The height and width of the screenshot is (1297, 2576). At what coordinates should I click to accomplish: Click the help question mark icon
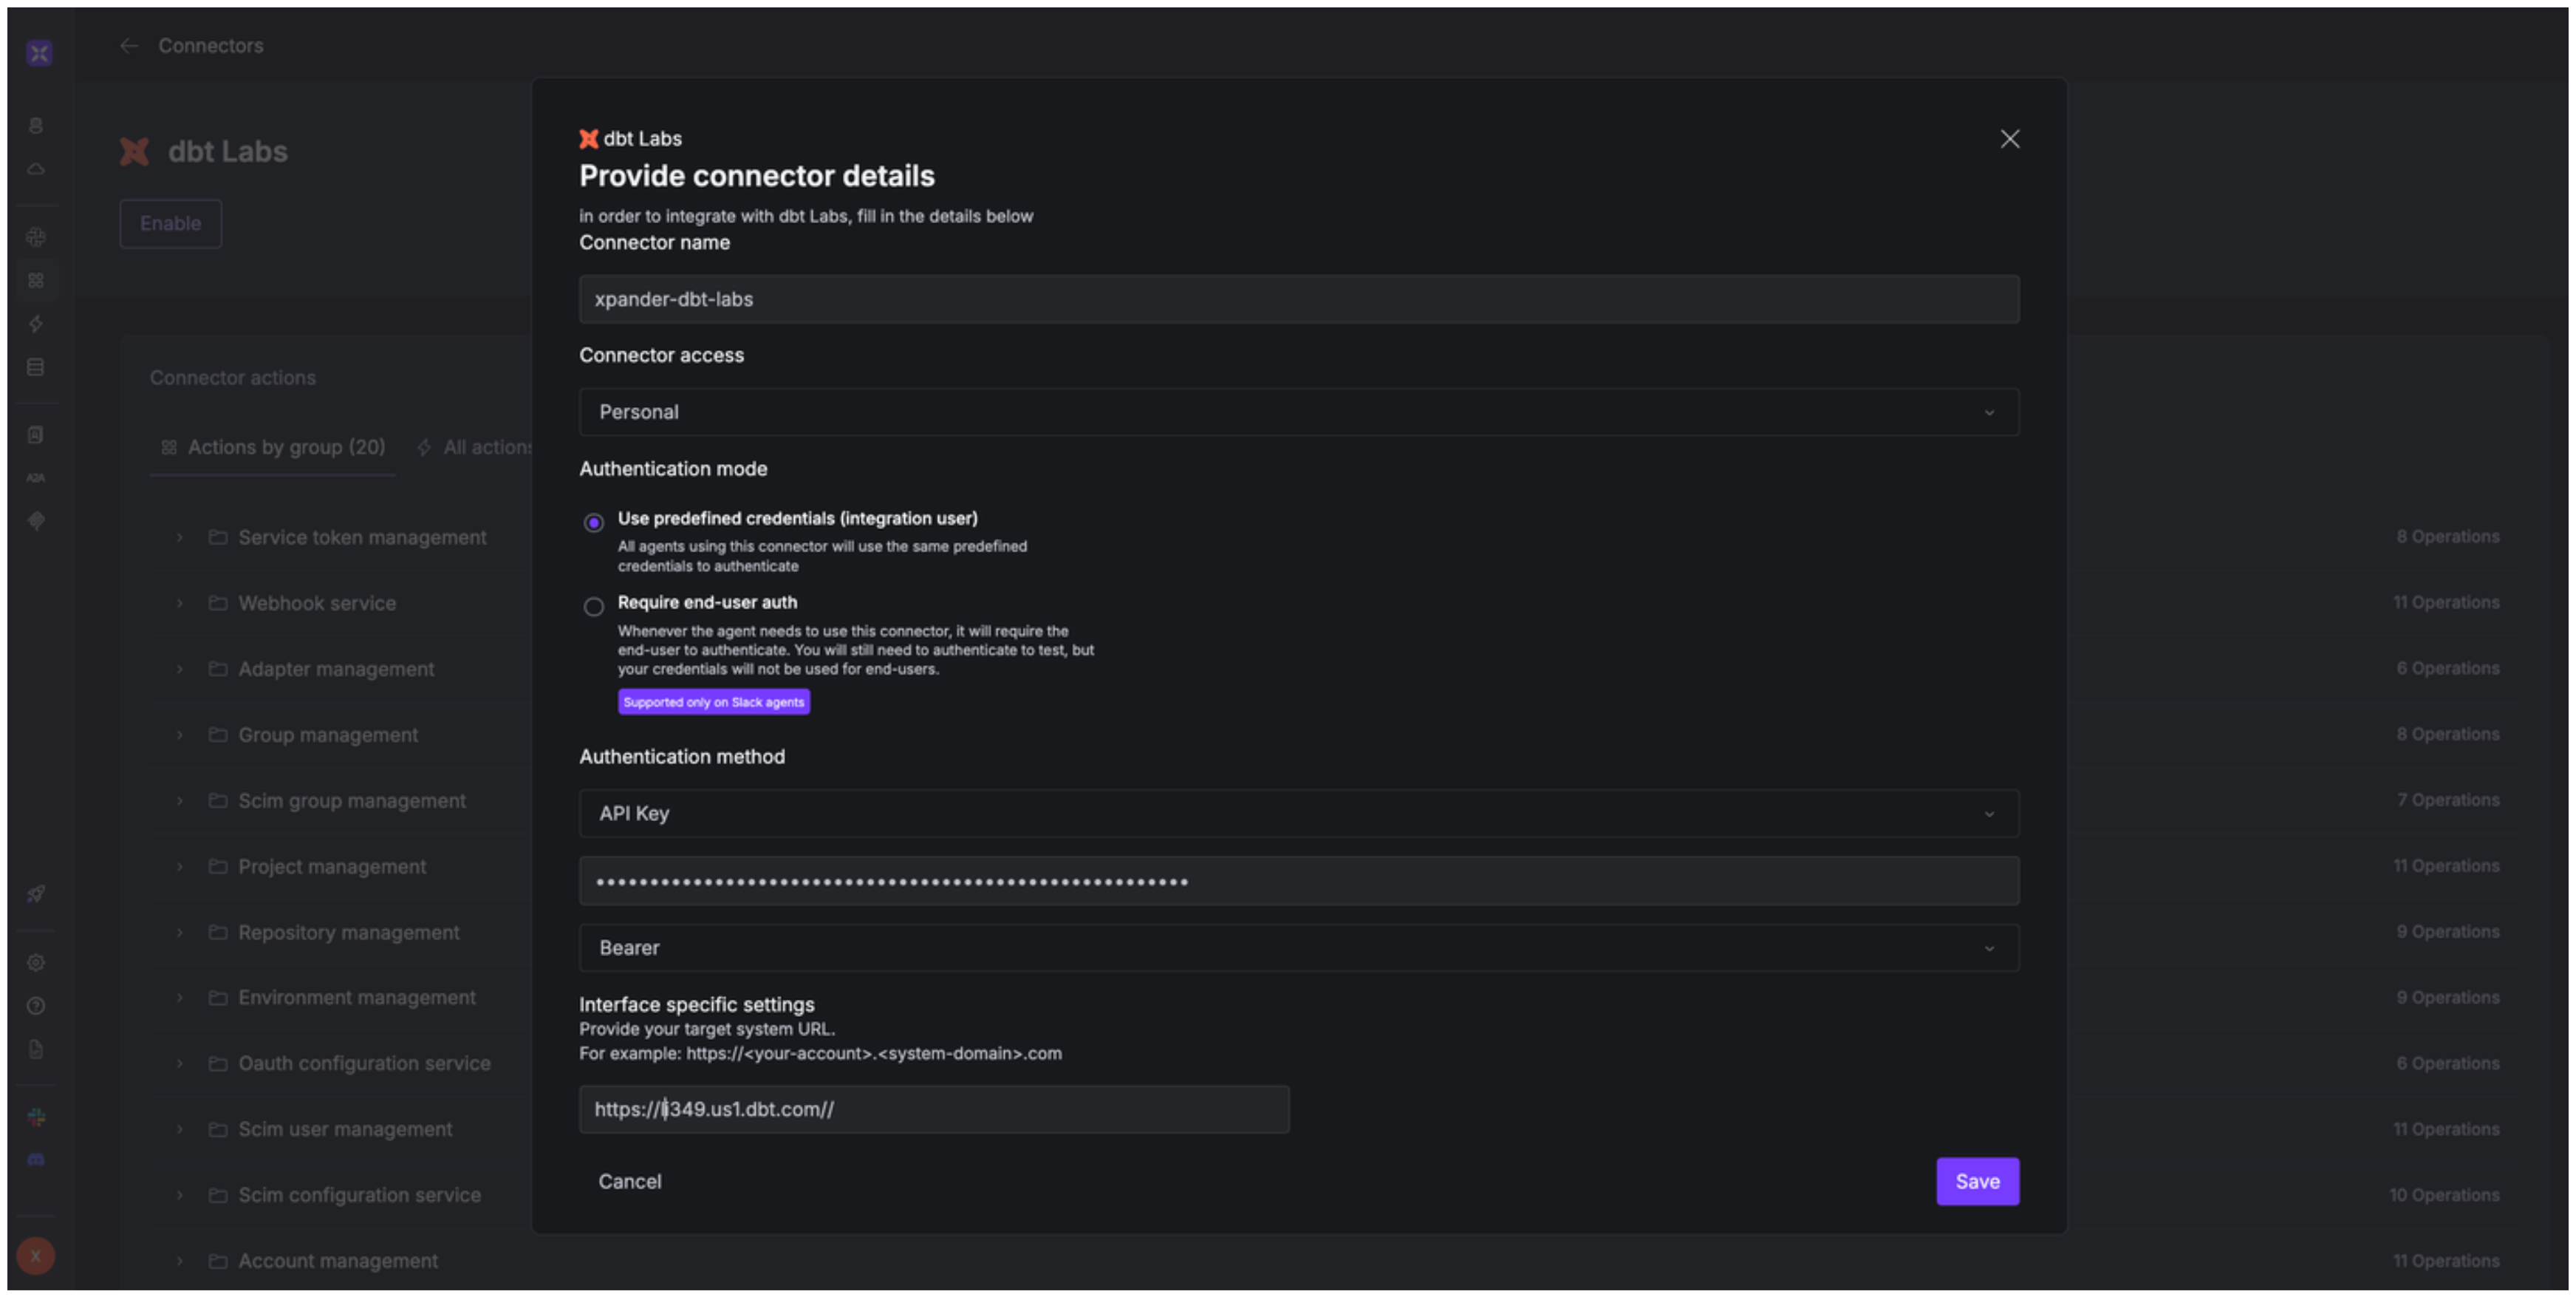pos(36,1006)
